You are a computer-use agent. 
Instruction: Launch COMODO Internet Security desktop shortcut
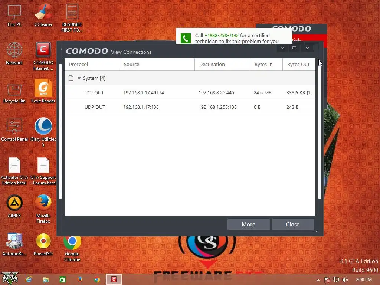coord(43,56)
